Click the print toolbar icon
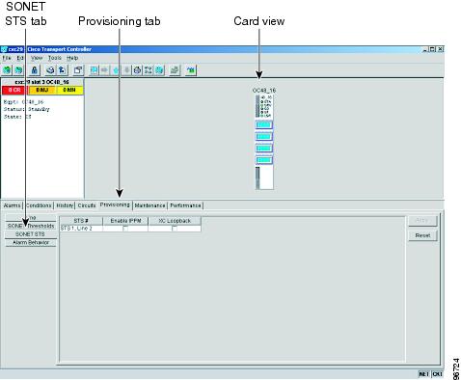461x380 pixels. pyautogui.click(x=50, y=70)
